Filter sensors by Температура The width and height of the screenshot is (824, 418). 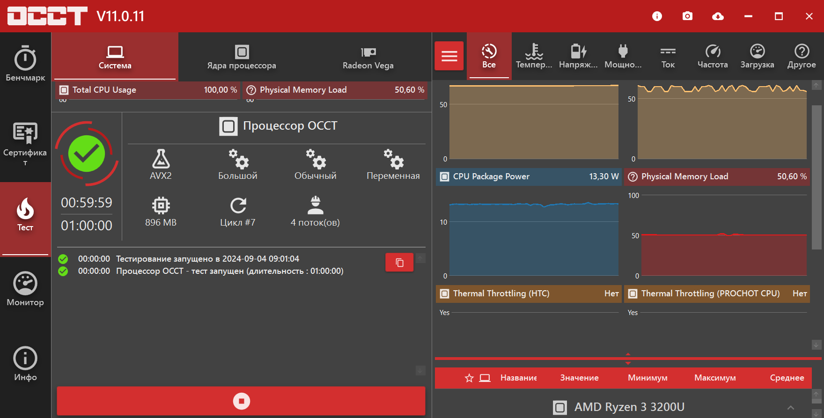[x=534, y=56]
